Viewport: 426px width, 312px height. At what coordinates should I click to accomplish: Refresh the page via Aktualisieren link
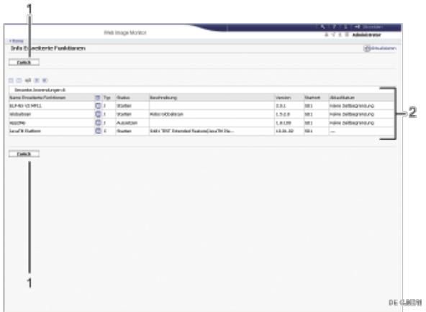[380, 48]
